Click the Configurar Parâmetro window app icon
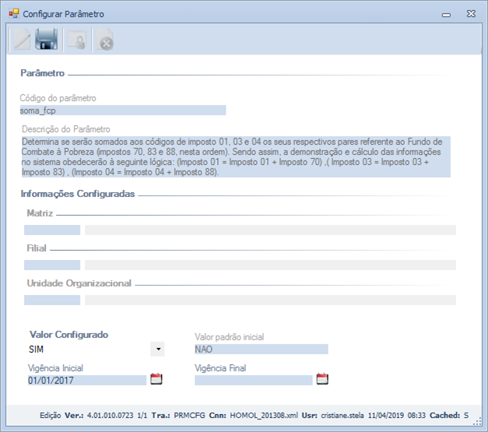 point(14,14)
